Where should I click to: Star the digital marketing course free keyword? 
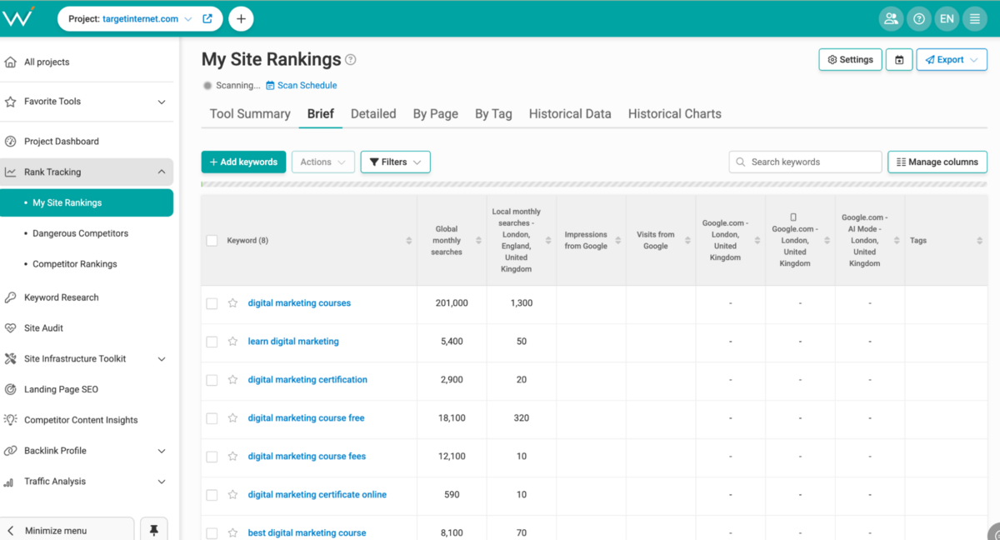[232, 418]
